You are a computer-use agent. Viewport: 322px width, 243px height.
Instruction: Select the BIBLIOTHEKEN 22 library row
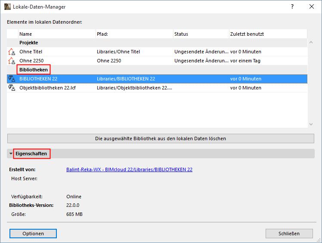pyautogui.click(x=157, y=79)
